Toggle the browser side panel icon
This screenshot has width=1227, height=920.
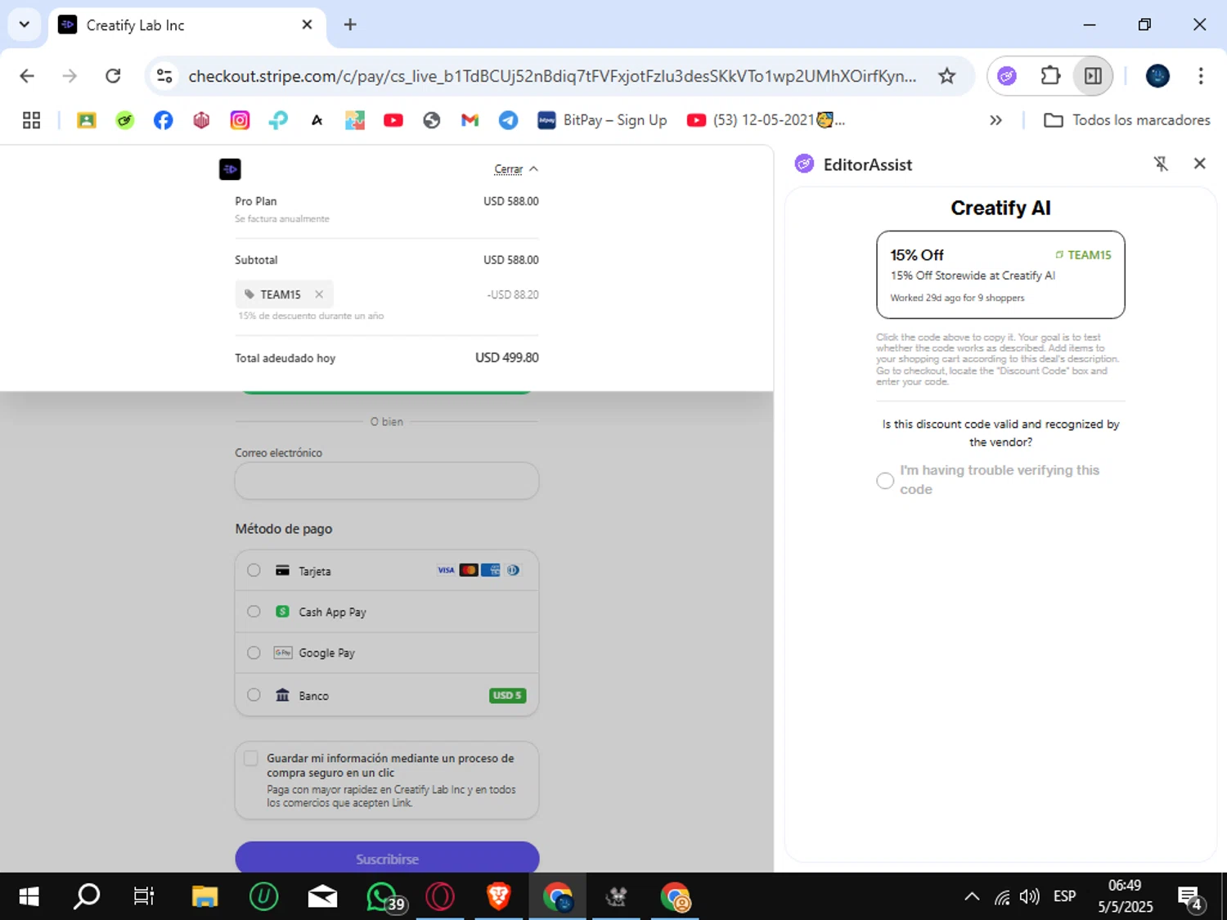tap(1093, 76)
